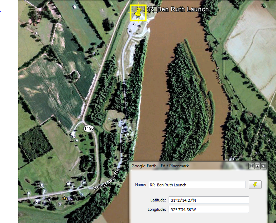Click the 'RR_Ben Ruth Launch' map label
Viewport: 276px width, 223px height.
coord(176,9)
